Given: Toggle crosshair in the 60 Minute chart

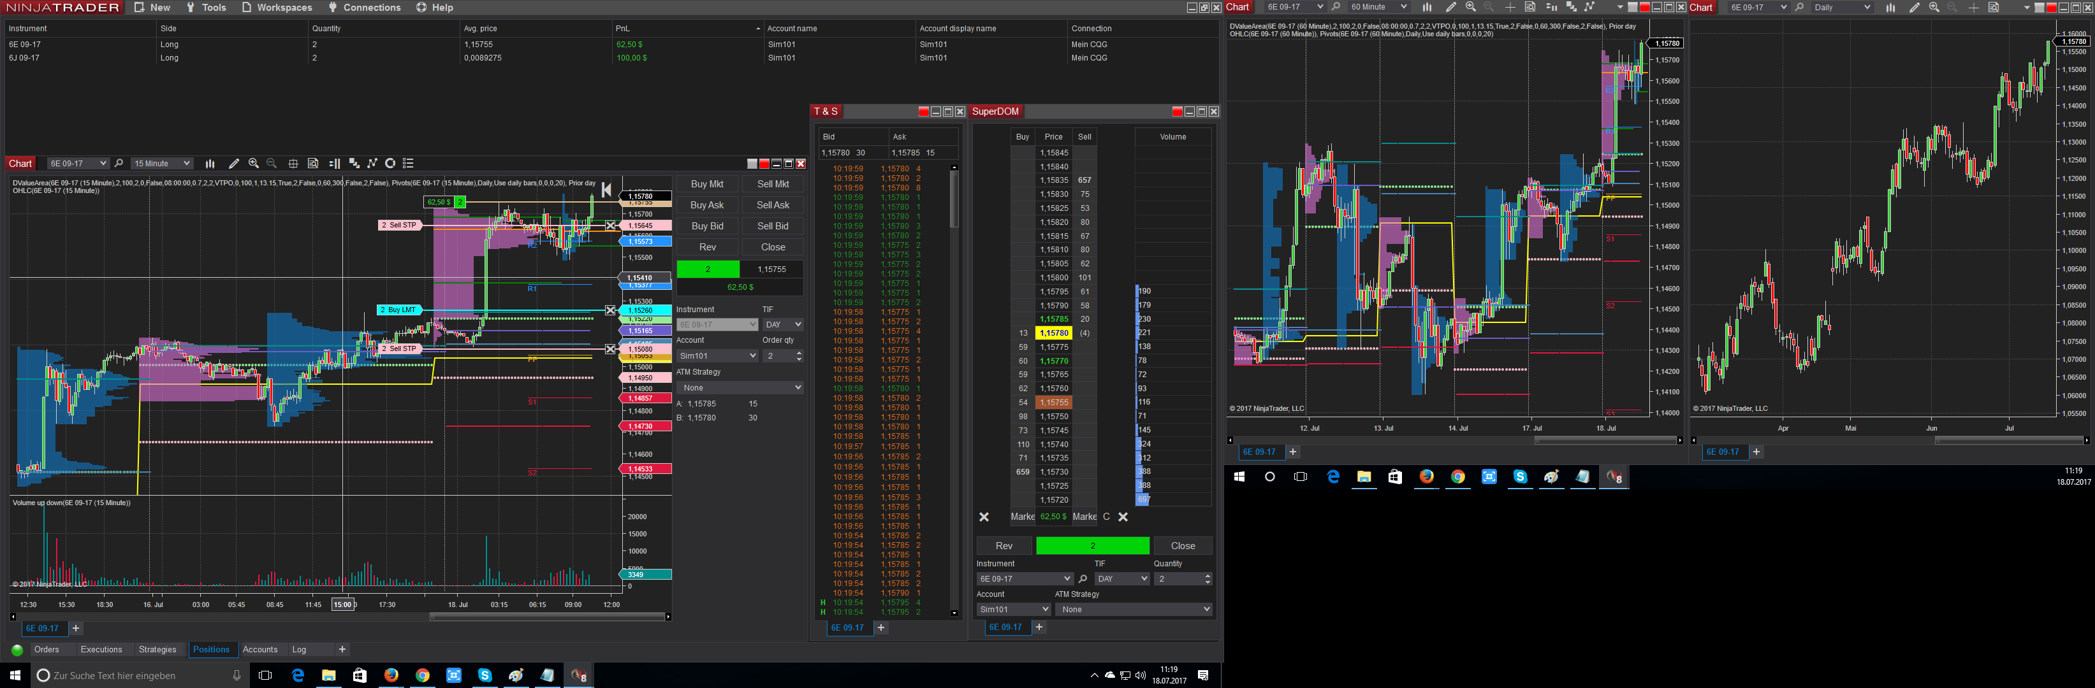Looking at the screenshot, I should (x=1510, y=7).
